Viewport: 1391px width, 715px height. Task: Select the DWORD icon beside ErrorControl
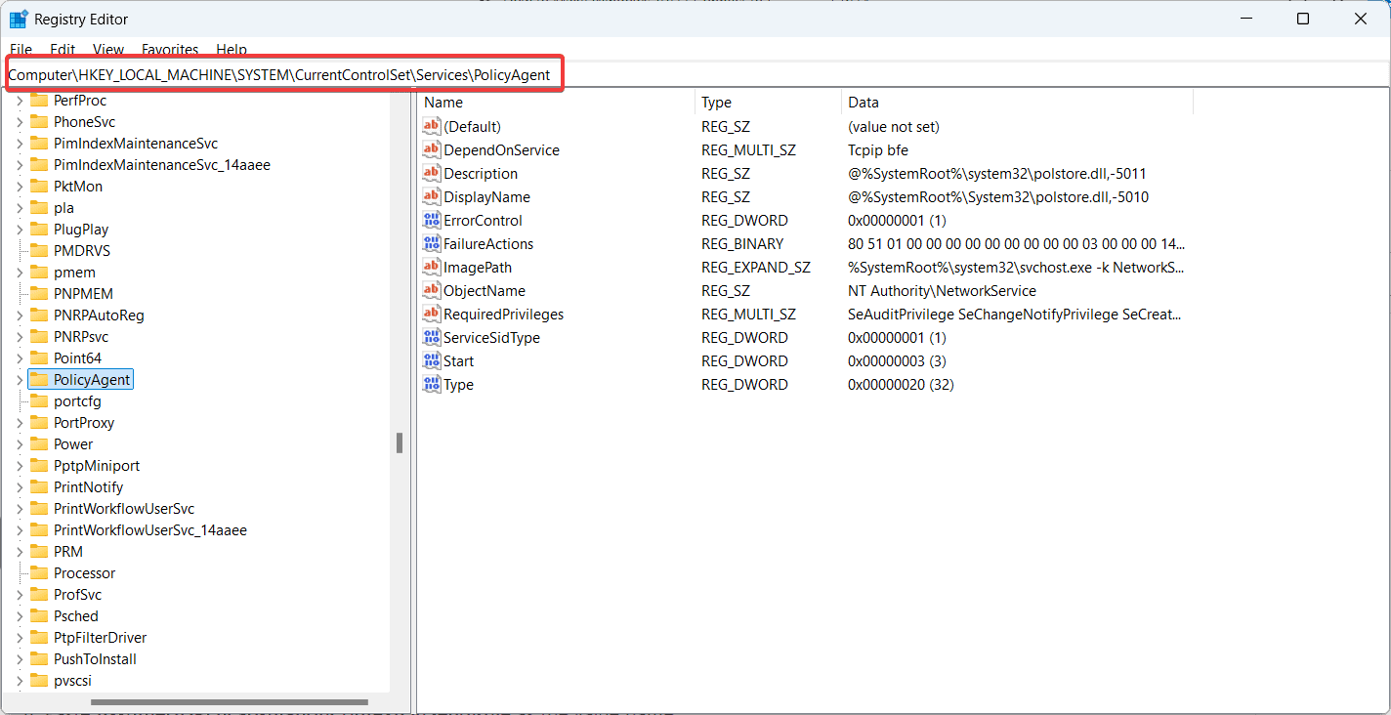432,220
